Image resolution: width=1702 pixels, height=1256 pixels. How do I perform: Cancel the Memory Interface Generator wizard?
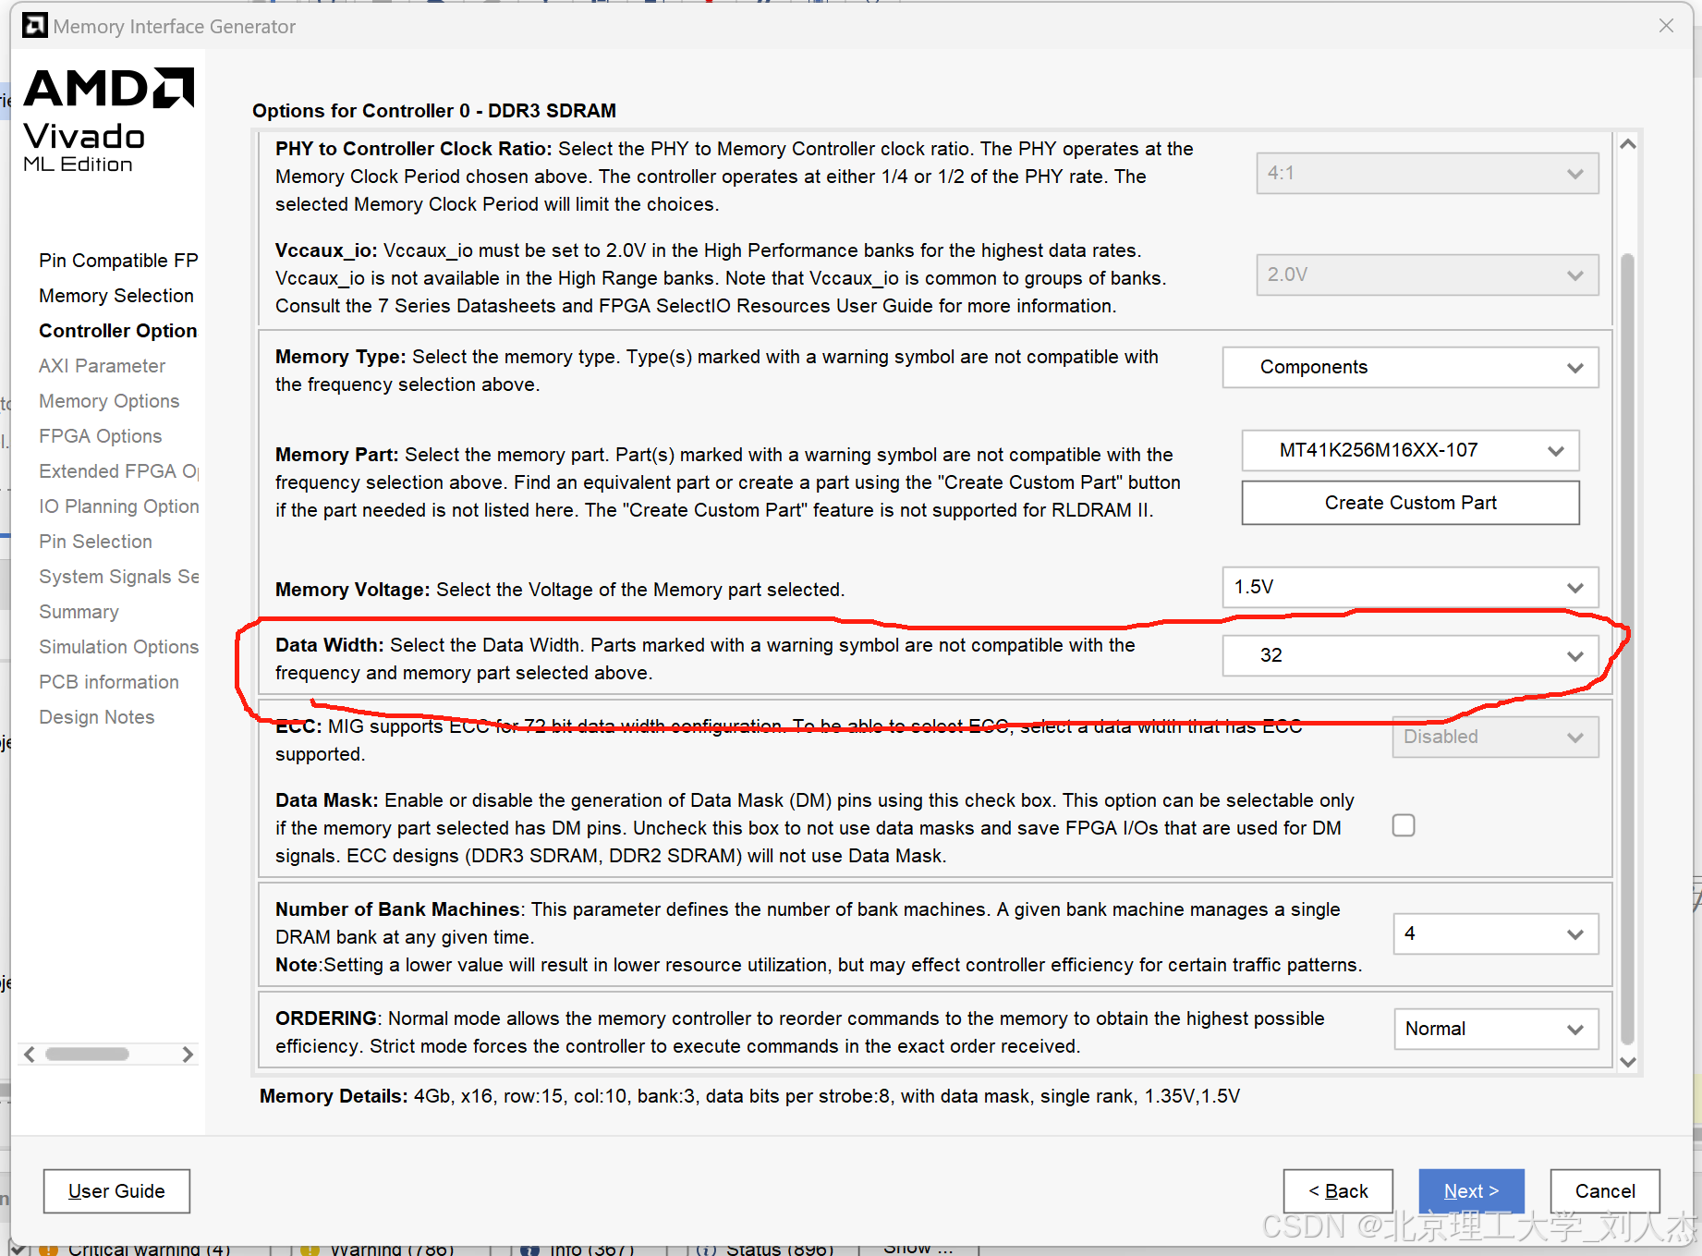coord(1605,1191)
